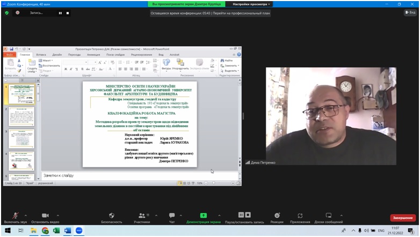Image resolution: width=420 pixels, height=237 pixels.
Task: Open File Explorer from the taskbar
Action: pos(33,231)
